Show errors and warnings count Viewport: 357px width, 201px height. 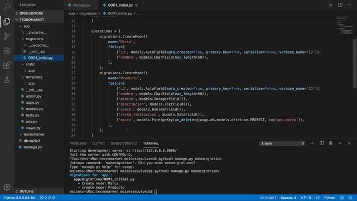pos(47,198)
